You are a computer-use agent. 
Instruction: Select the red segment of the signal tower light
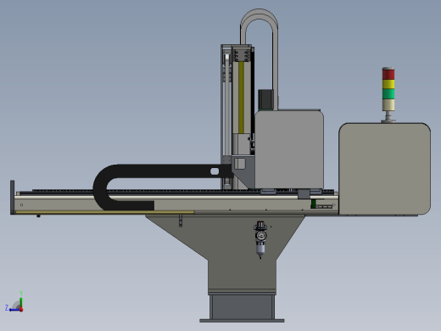(388, 74)
